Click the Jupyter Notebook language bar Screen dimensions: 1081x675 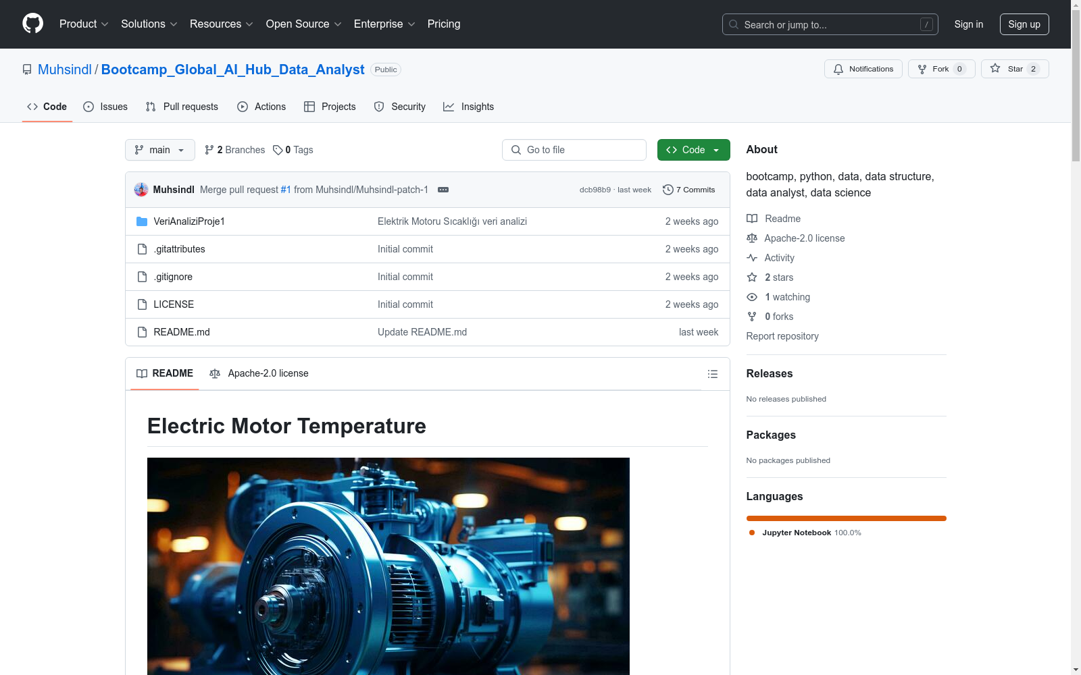(846, 518)
